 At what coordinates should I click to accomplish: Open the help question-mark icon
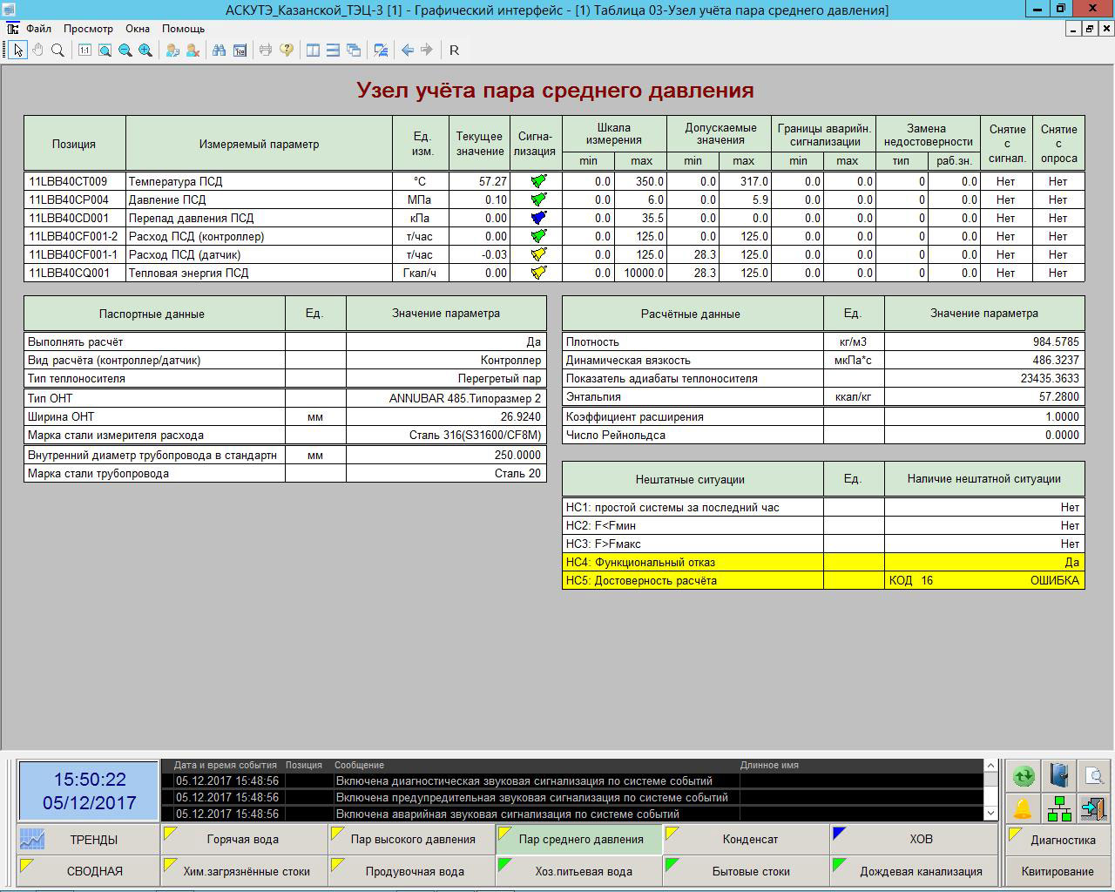[x=286, y=50]
